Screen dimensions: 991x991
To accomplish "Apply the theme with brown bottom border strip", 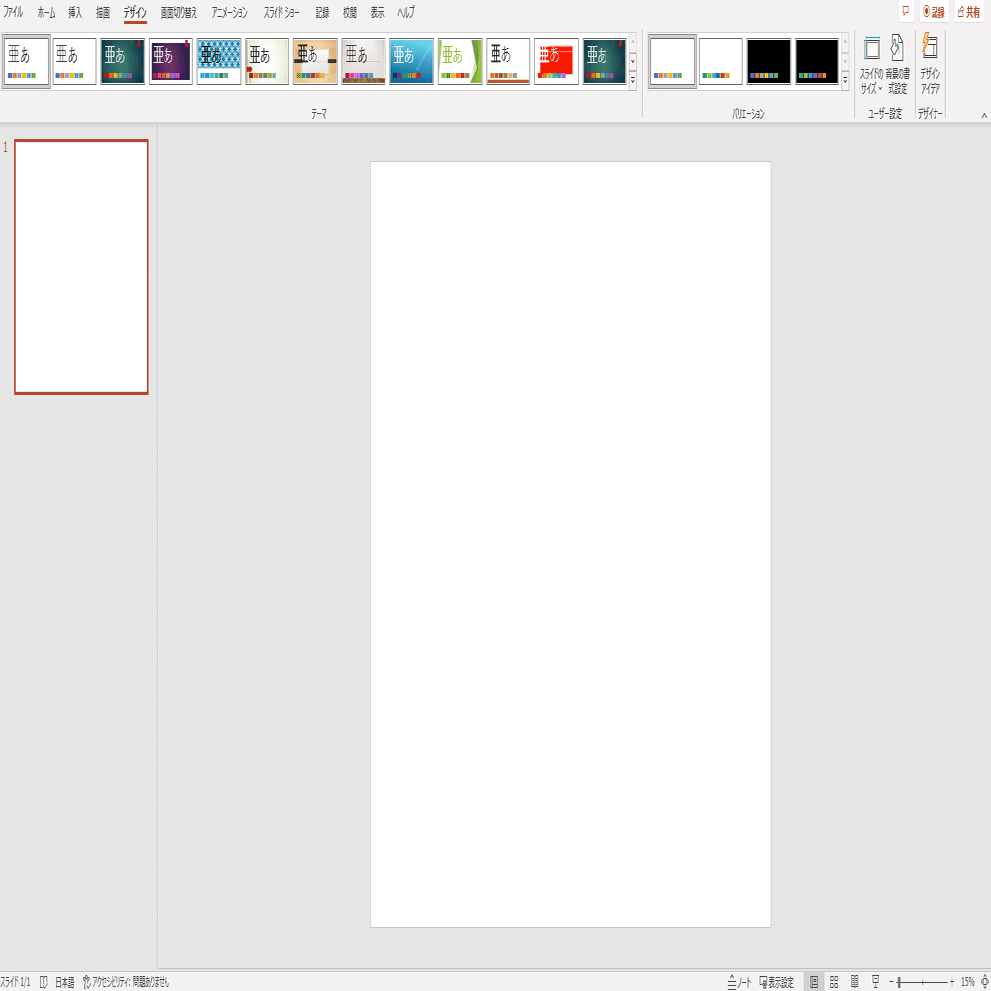I will [x=364, y=61].
